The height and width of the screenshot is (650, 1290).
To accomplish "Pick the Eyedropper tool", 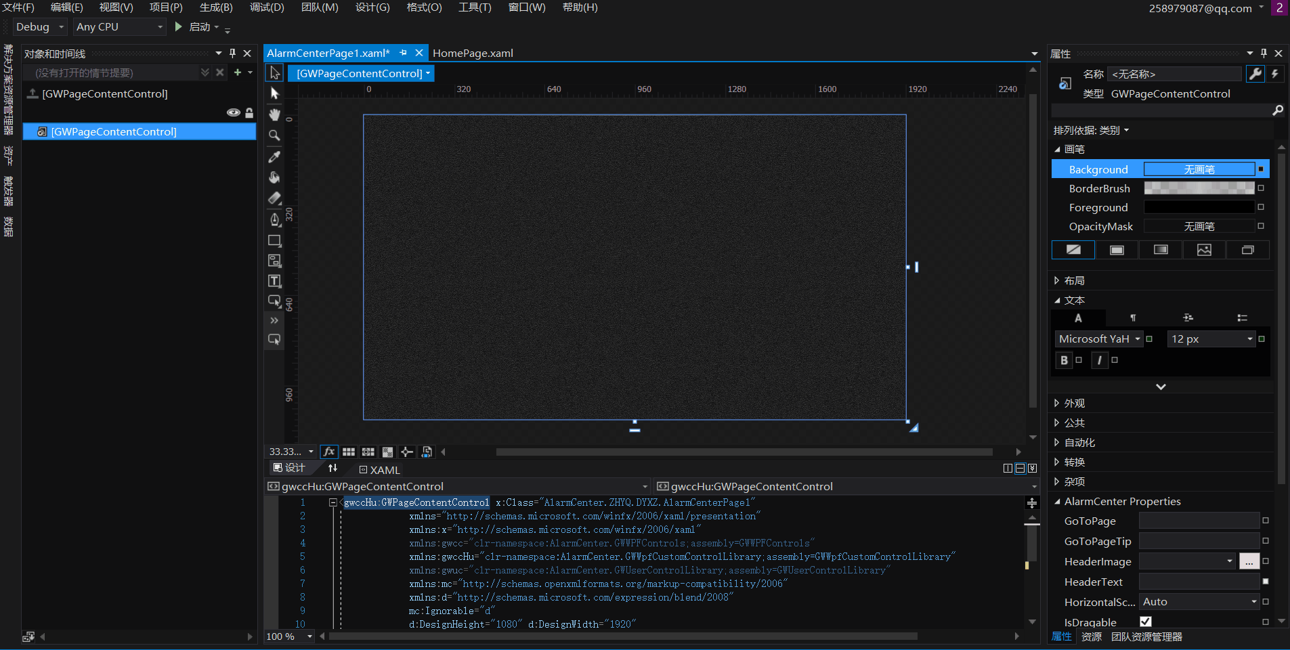I will coord(274,156).
